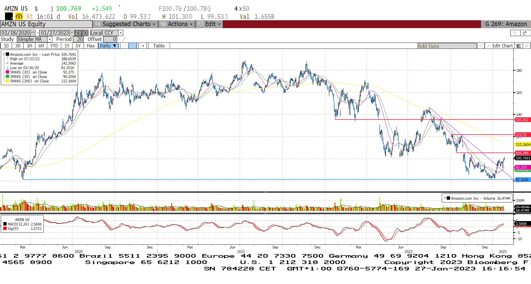Viewport: 531px width, 284px height.
Task: Expand the Edit menu
Action: 209,24
